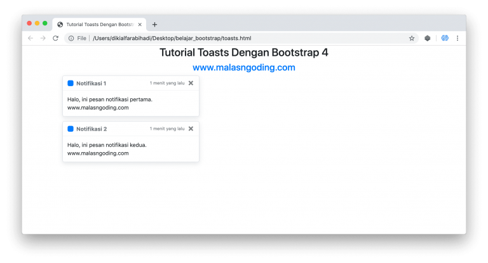Click the Tutorial Toasts Dengan Bootstrap 4 heading

point(244,53)
